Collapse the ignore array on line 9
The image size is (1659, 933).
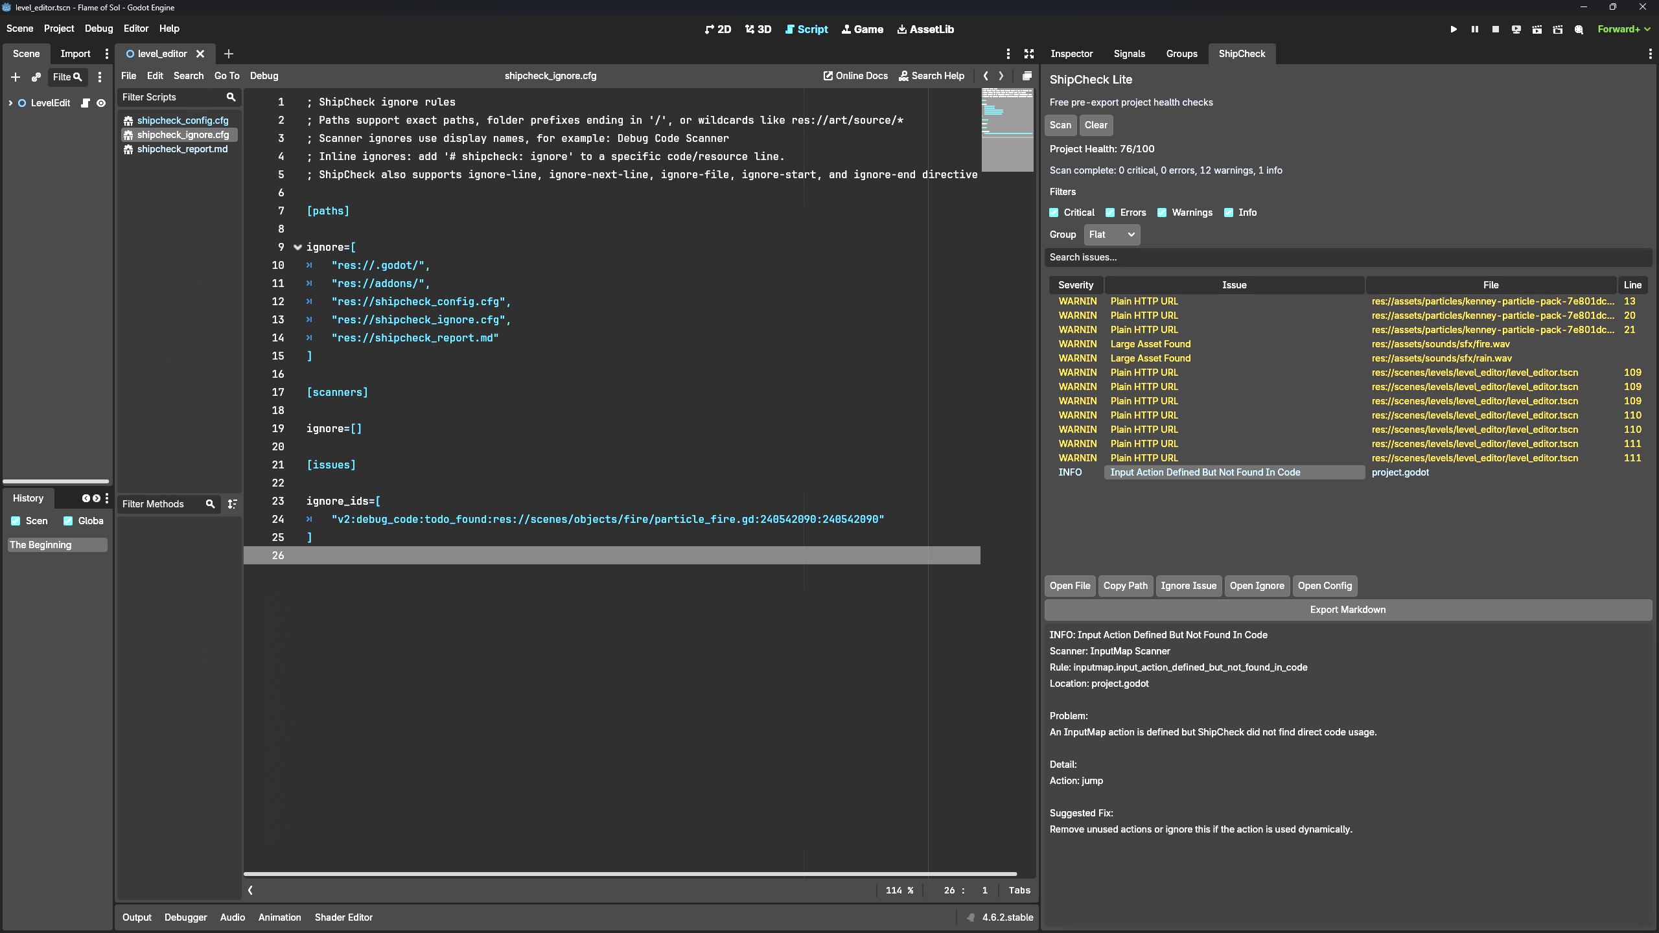(x=298, y=247)
